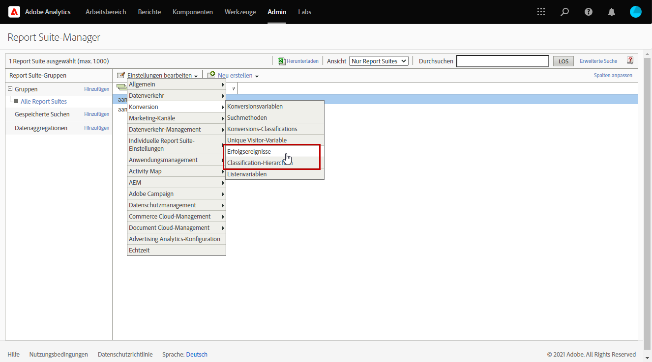Open the Datenschutzrichtlinie footer link
Image resolution: width=652 pixels, height=362 pixels.
pos(125,355)
